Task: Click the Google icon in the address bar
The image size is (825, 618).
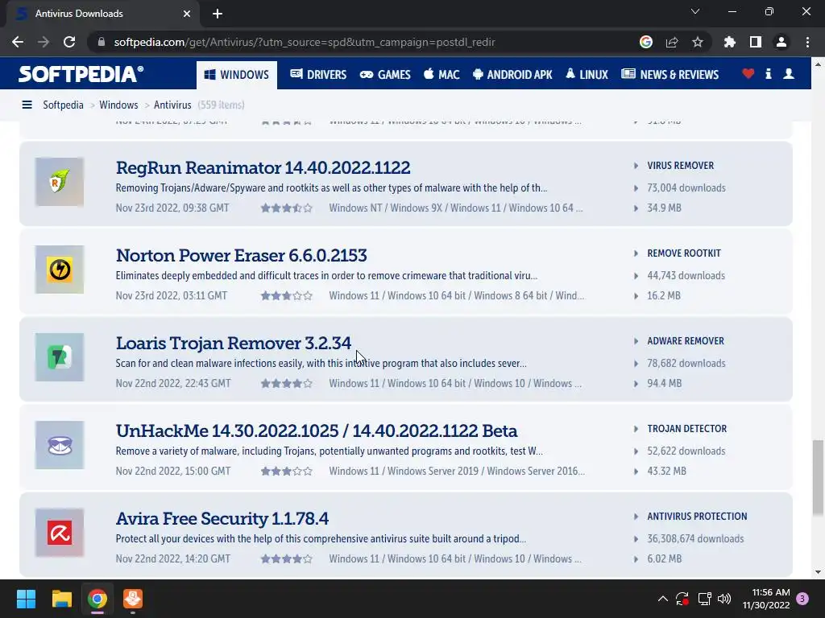Action: click(646, 42)
